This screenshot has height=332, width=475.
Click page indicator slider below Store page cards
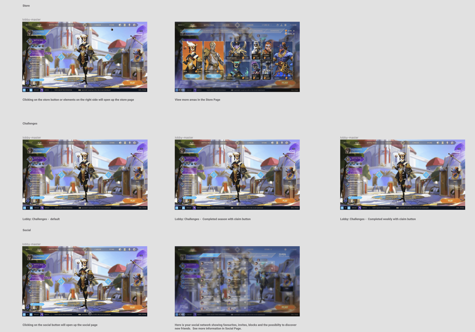tap(237, 84)
